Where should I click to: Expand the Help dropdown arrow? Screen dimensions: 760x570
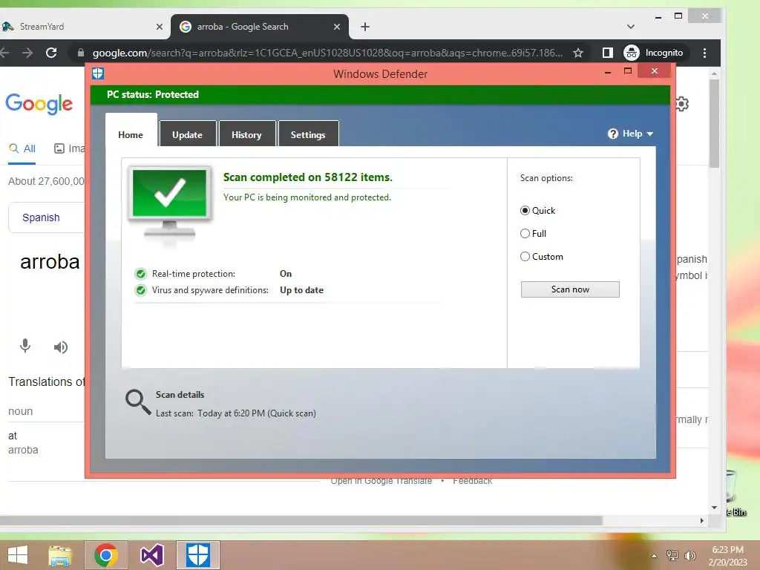click(650, 134)
